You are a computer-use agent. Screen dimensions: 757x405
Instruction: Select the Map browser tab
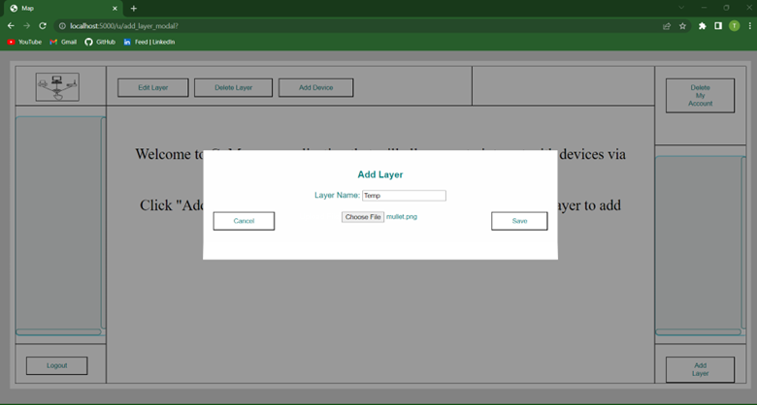pos(58,8)
